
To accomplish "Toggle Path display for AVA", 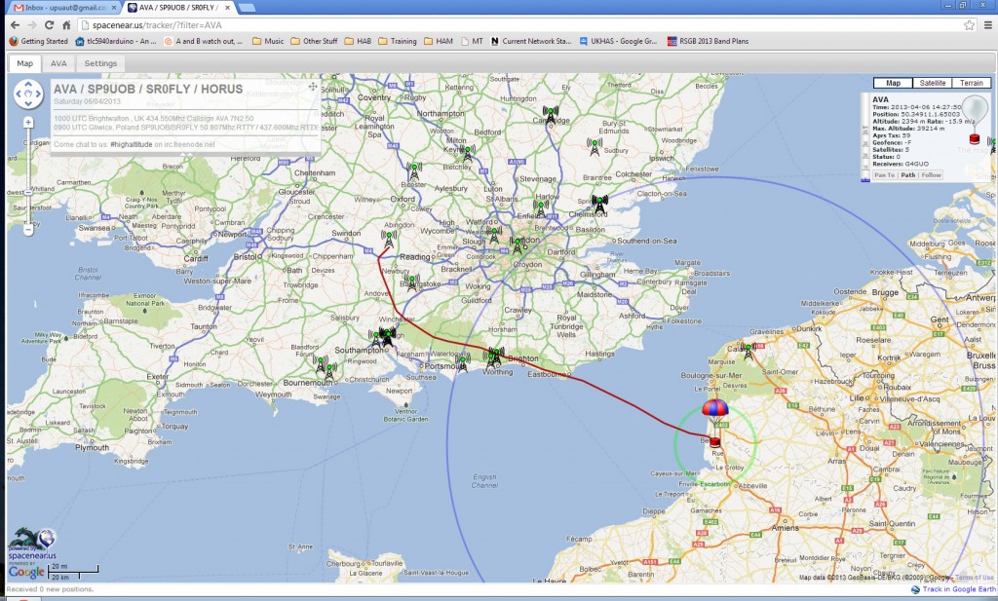I will pyautogui.click(x=908, y=175).
